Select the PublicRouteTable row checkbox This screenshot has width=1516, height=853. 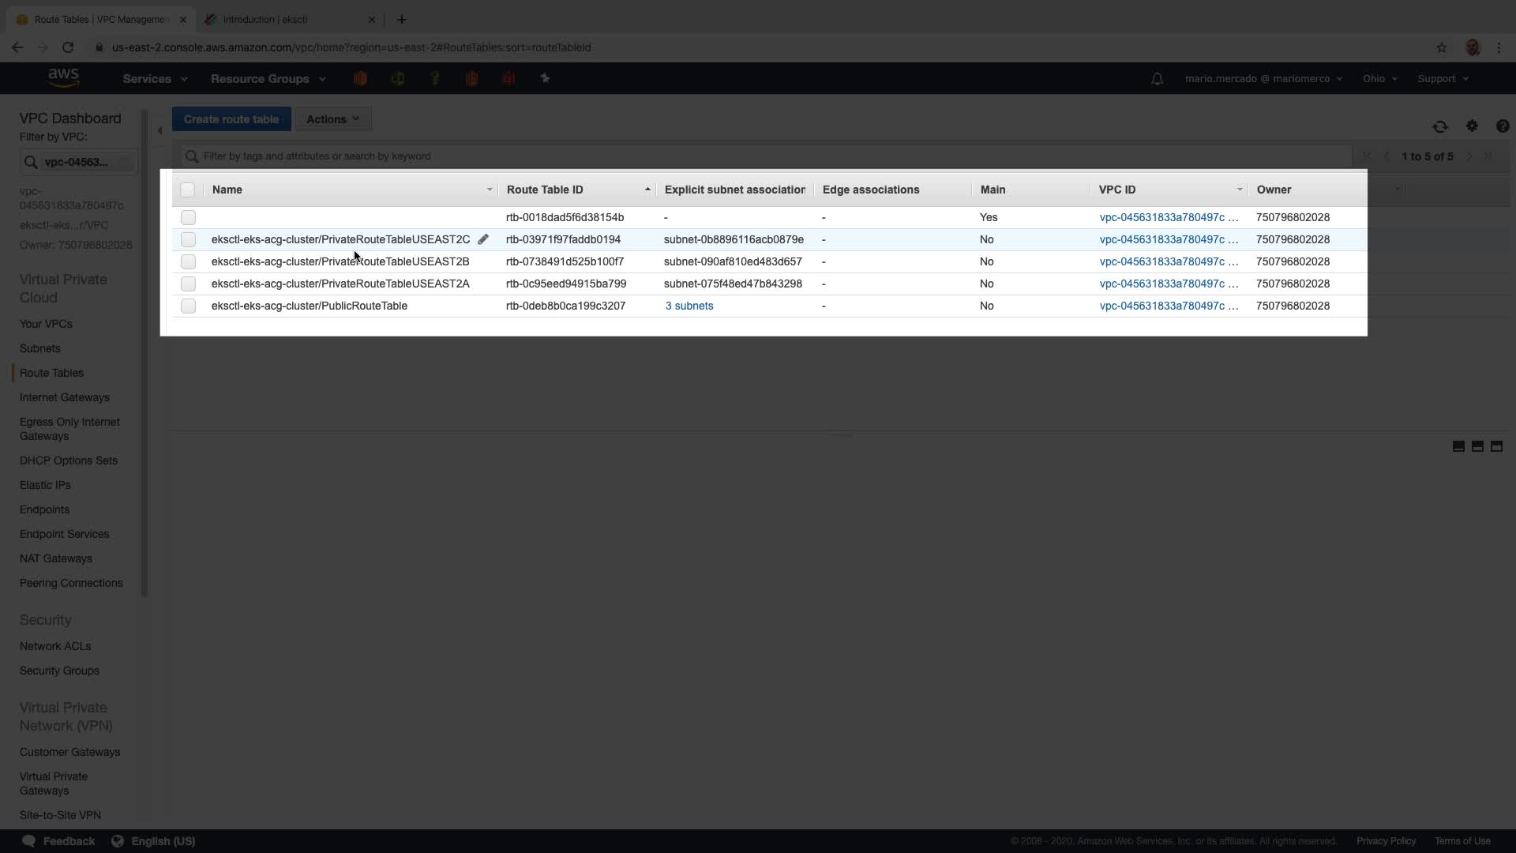click(188, 306)
